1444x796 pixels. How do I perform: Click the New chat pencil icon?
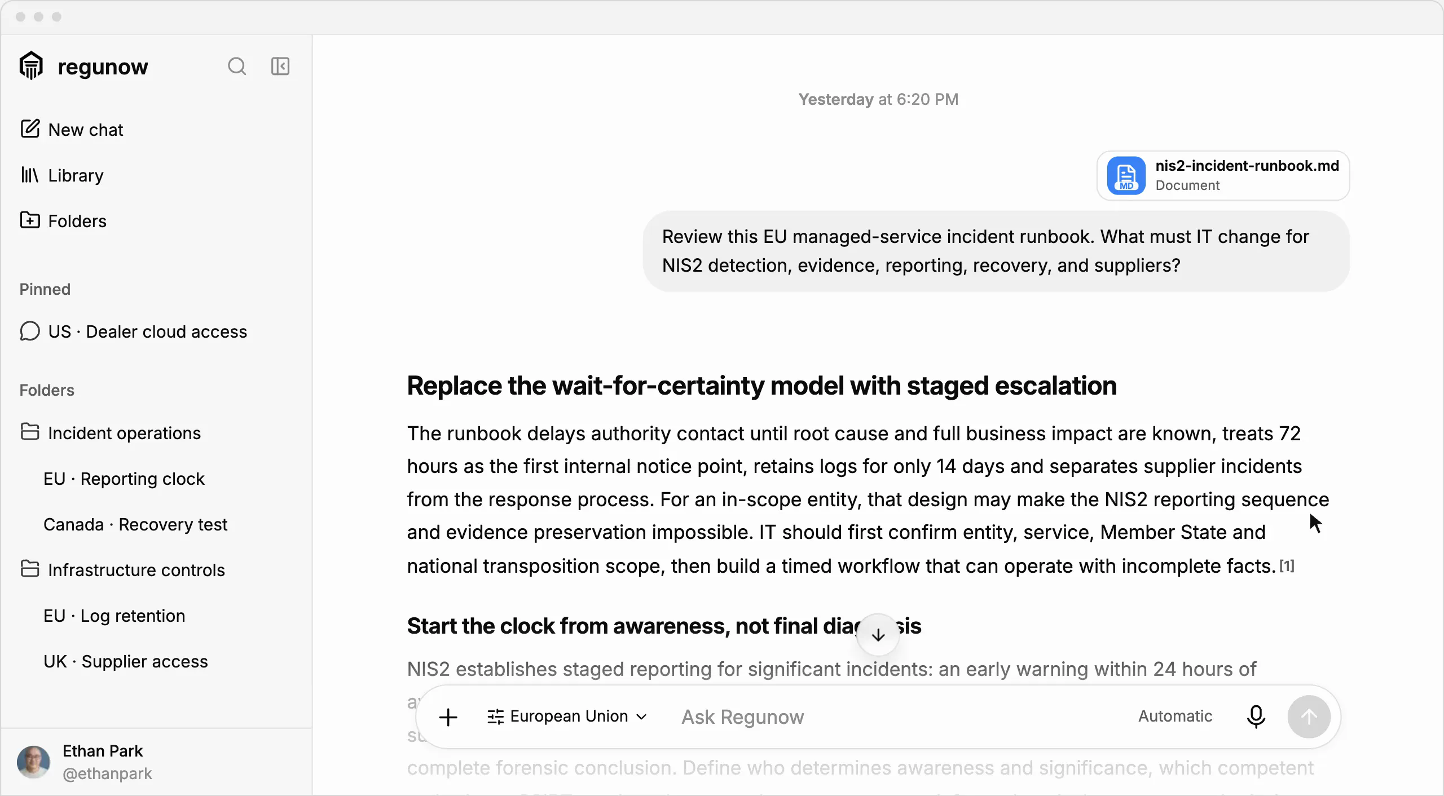click(30, 129)
